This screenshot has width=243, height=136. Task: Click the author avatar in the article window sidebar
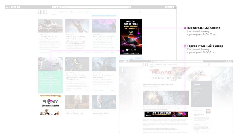point(208,111)
